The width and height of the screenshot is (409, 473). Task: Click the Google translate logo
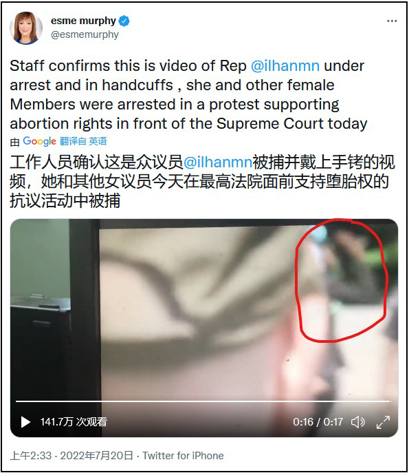point(39,141)
